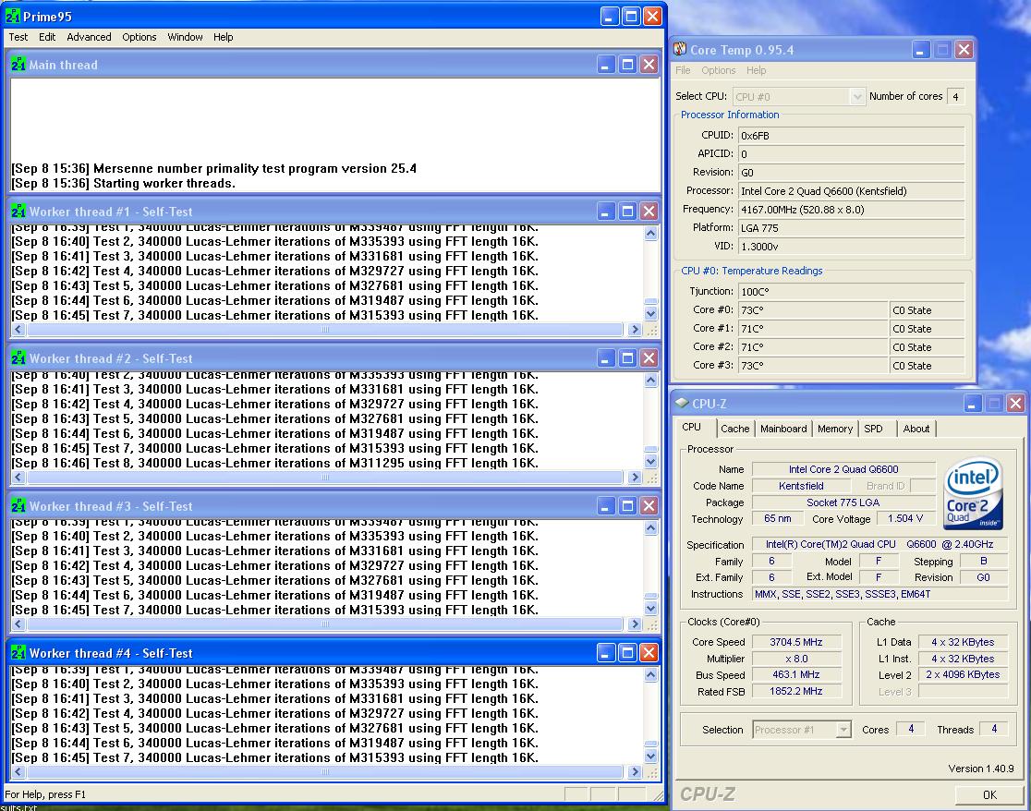Open Core Temp's Options menu

(x=718, y=70)
